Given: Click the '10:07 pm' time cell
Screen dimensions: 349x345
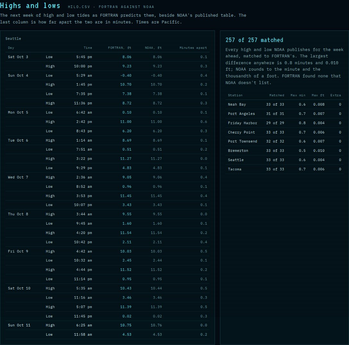Looking at the screenshot, I should point(83,205).
